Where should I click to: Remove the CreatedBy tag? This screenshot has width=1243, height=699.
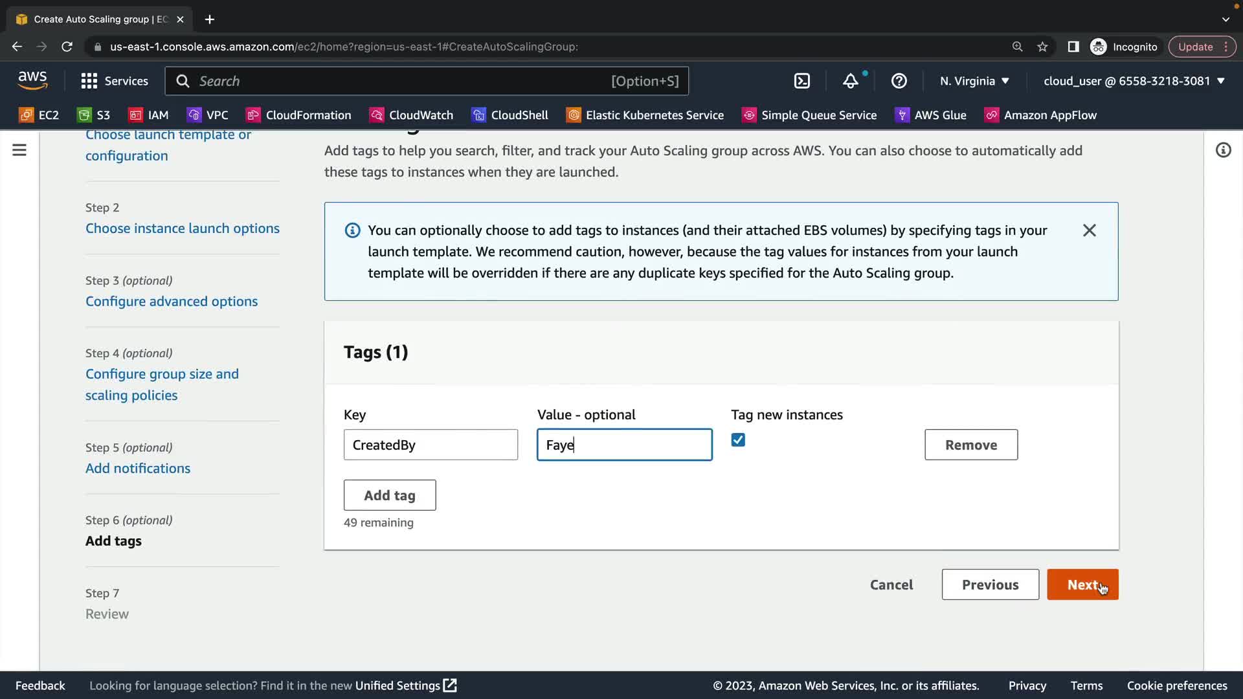click(970, 445)
